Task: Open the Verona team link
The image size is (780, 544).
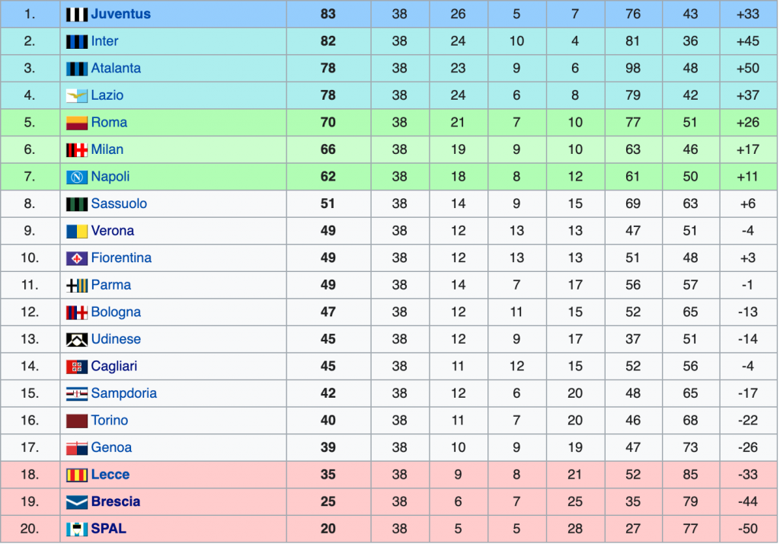Action: 113,231
